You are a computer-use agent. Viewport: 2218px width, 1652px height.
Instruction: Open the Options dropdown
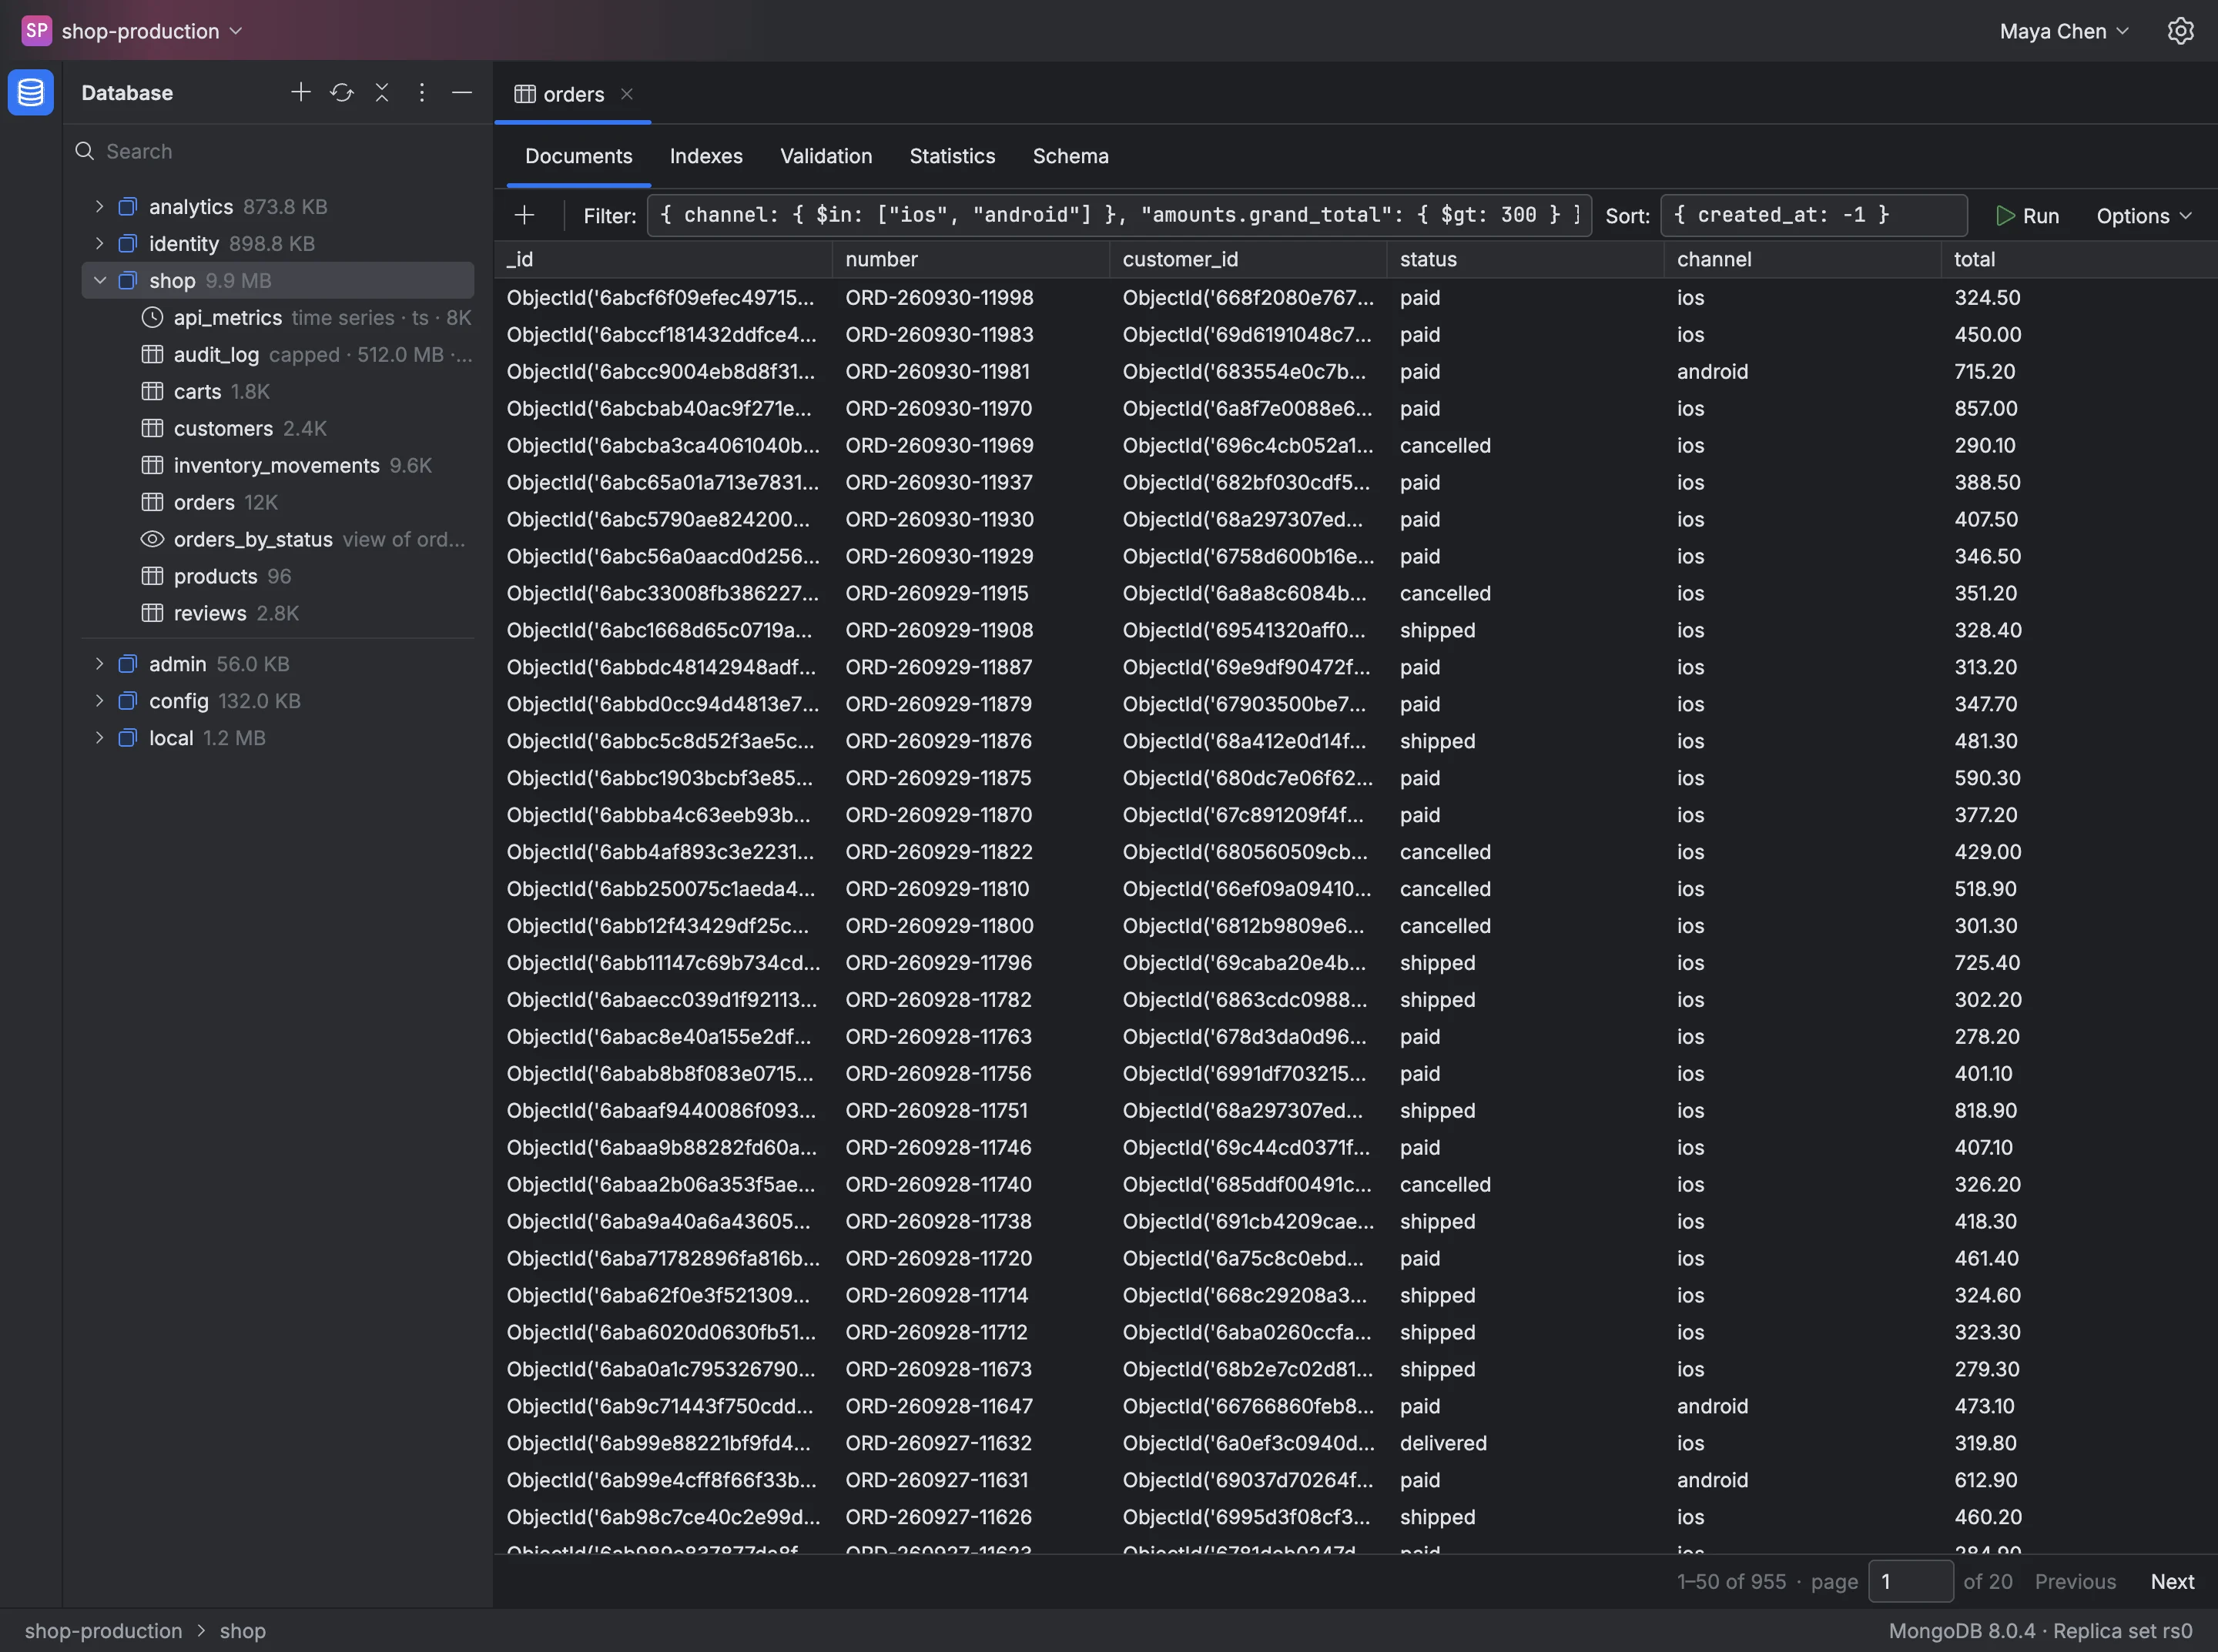tap(2143, 216)
